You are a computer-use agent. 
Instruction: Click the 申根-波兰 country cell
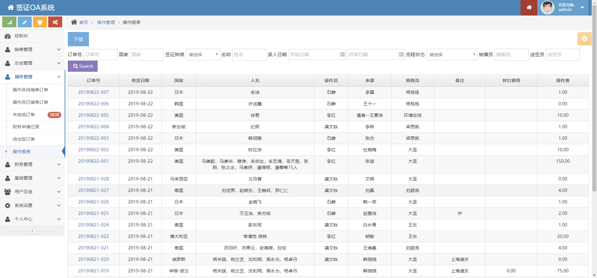[x=179, y=271]
